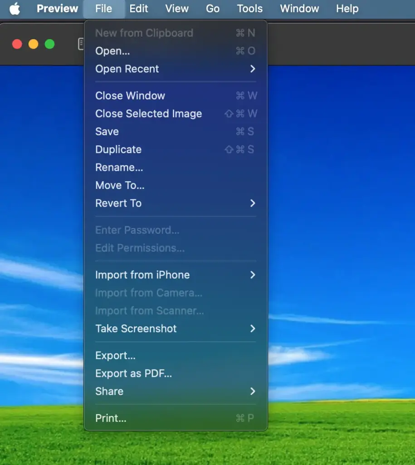Image resolution: width=415 pixels, height=465 pixels.
Task: Select Move To... menu item
Action: pos(176,185)
